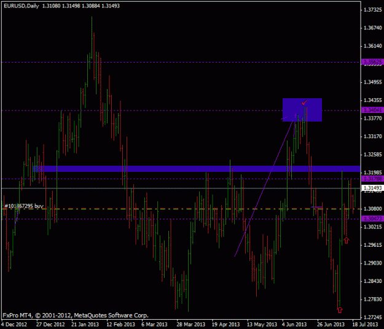Click the 4 Jun 2013 date label
Image resolution: width=384 pixels, height=329 pixels.
pyautogui.click(x=294, y=324)
